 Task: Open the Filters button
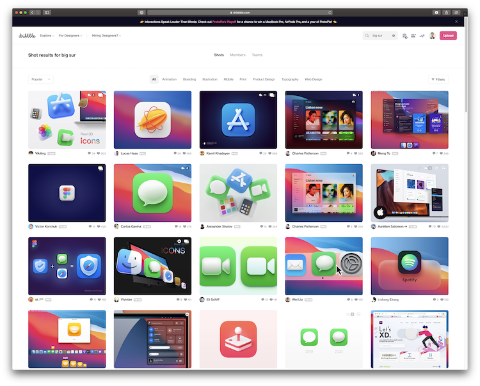point(438,79)
